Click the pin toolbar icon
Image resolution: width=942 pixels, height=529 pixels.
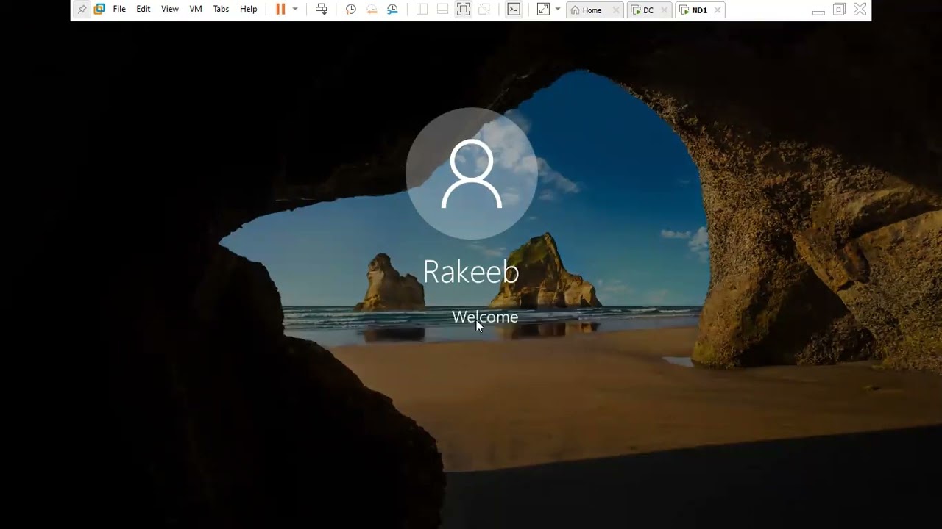point(82,10)
